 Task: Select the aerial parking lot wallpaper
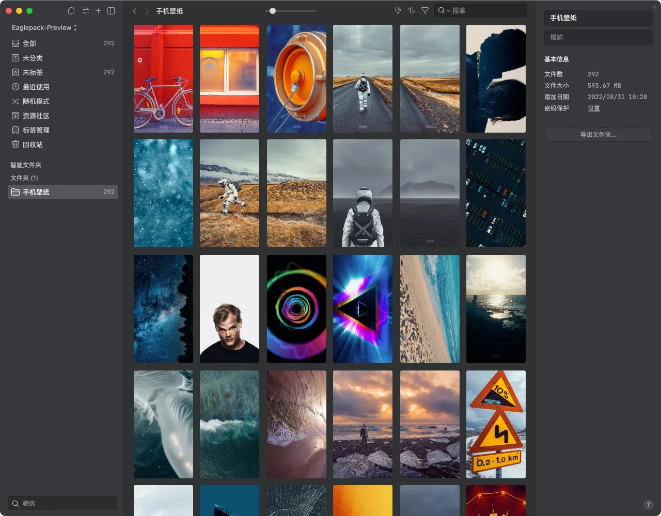pyautogui.click(x=496, y=193)
